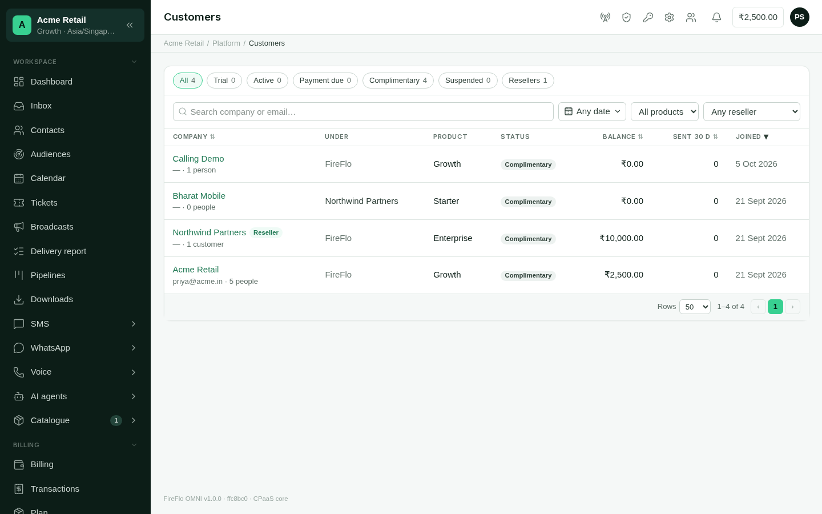Click the Platform breadcrumb link
This screenshot has height=514, width=822.
(x=226, y=43)
